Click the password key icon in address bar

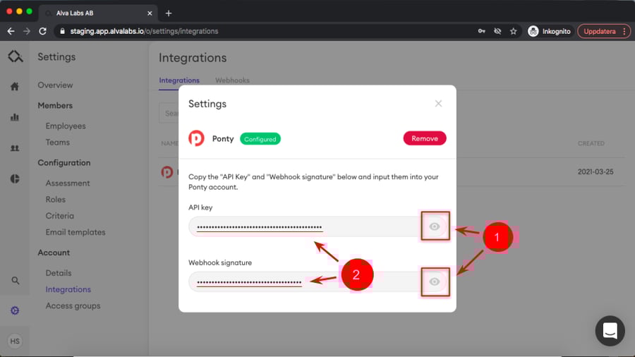pyautogui.click(x=481, y=31)
